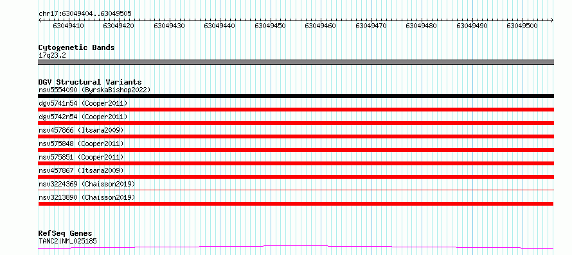Click ruler position 63049480
This screenshot has width=572, height=255.
[422, 26]
